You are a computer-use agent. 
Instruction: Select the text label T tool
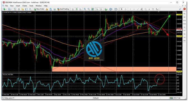pyautogui.click(x=153, y=9)
